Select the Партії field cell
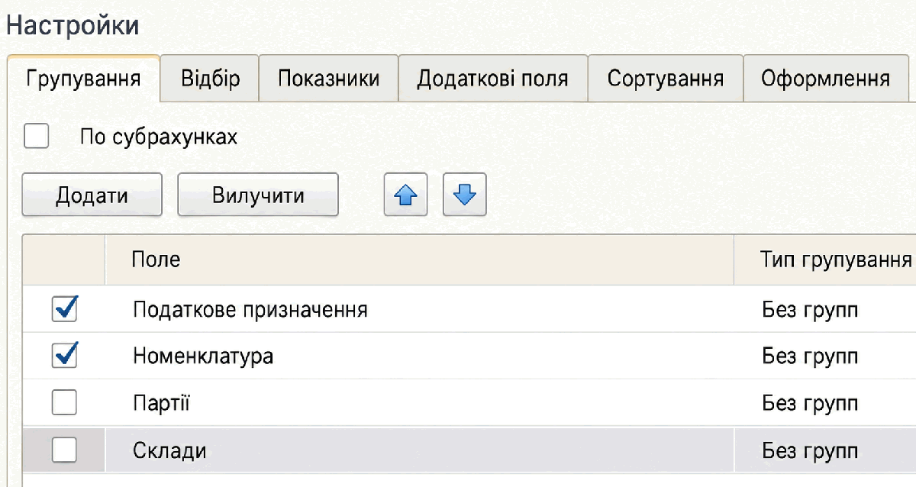The image size is (916, 487). [419, 403]
